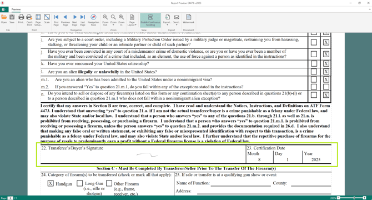Open Page Setup options
The image size is (372, 200).
pyautogui.click(x=38, y=20)
